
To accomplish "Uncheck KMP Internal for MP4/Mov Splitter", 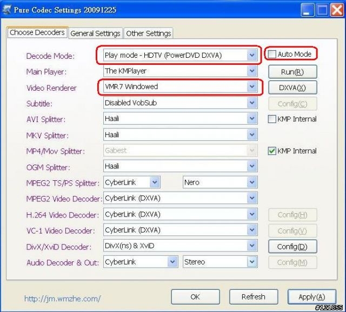I will pos(272,151).
